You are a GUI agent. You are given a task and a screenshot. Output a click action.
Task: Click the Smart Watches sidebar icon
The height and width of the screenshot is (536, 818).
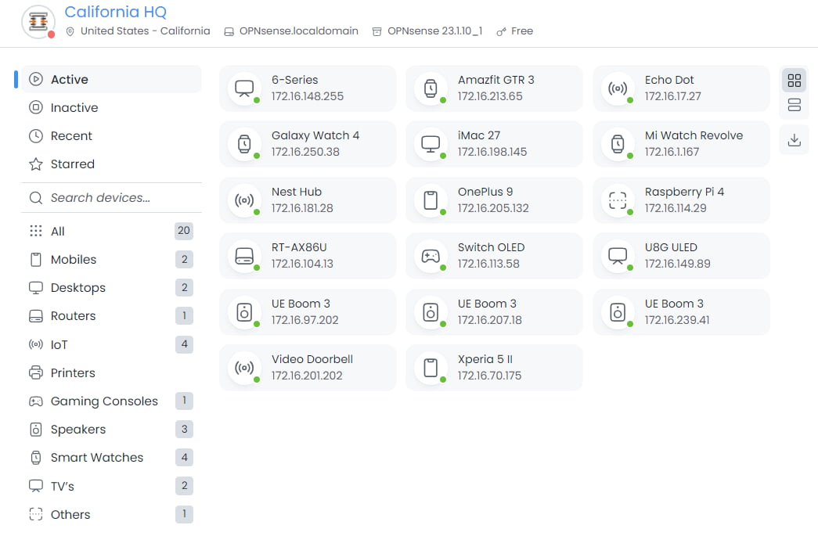(35, 457)
